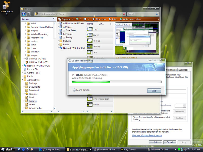This screenshot has width=203, height=152.
Task: Switch to the Customize tab
Action: tap(183, 70)
